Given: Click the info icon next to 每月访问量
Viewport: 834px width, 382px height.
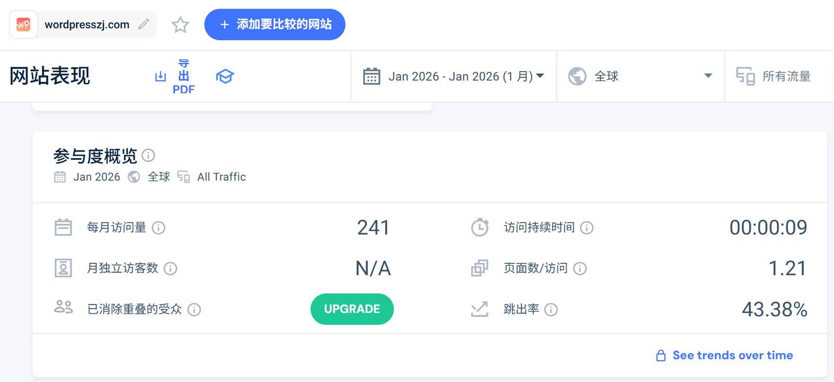Looking at the screenshot, I should (x=160, y=227).
